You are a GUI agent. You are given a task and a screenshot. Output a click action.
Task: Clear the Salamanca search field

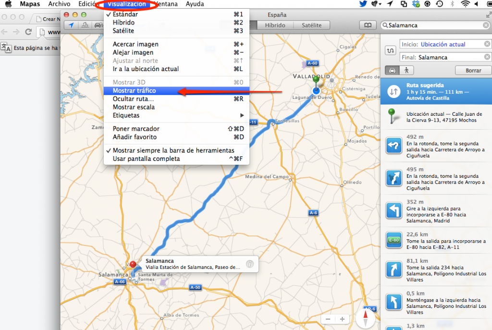(x=486, y=25)
